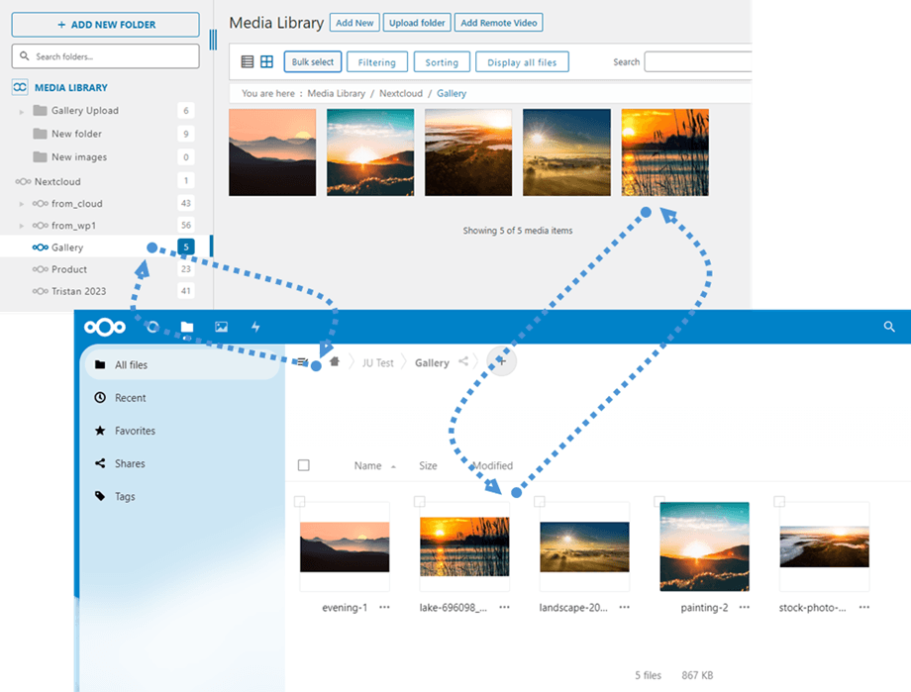Image resolution: width=911 pixels, height=692 pixels.
Task: Expand the from_cloud folder tree
Action: 22,204
